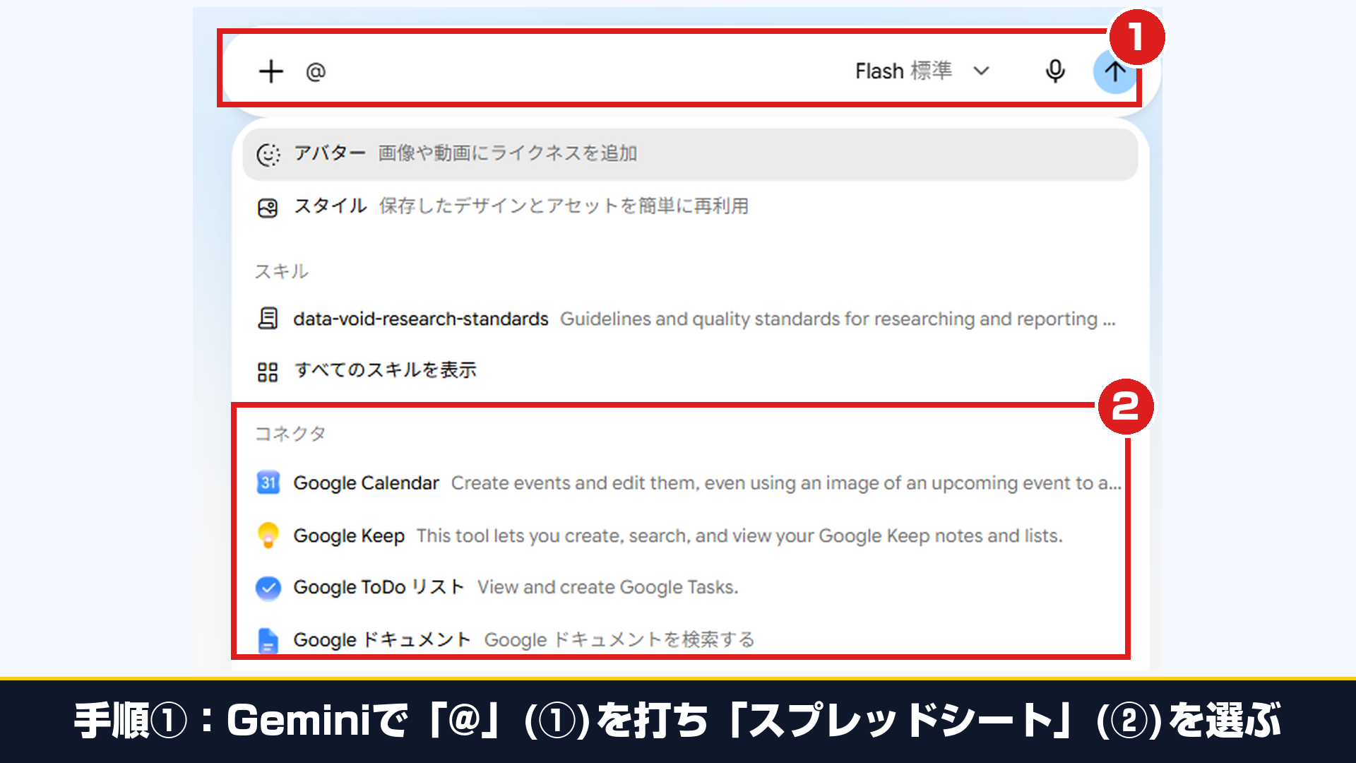Click the chevron next to Flash 標準
Screen dimensions: 1356x763
(981, 71)
